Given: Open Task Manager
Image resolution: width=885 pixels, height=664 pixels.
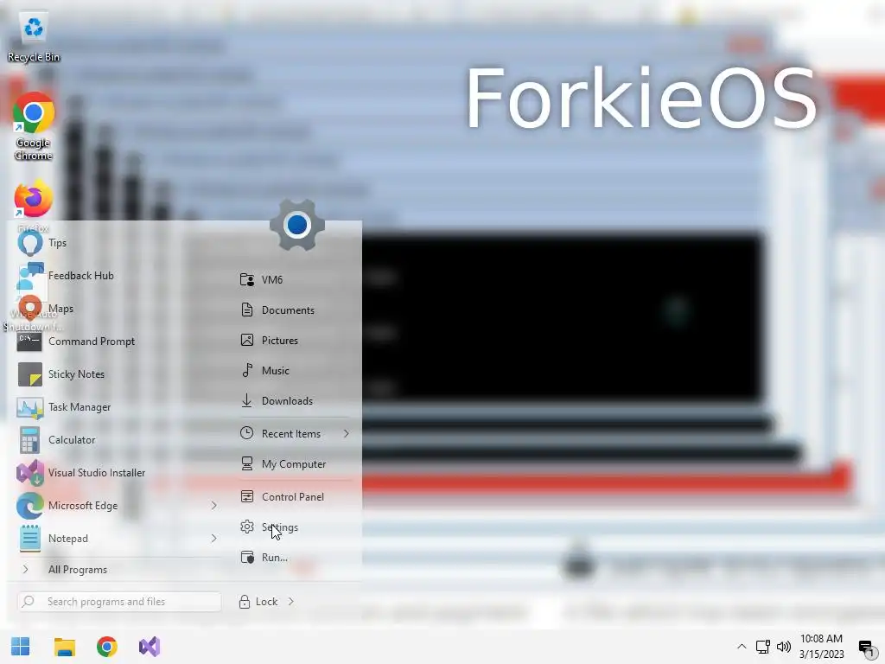Looking at the screenshot, I should click(x=117, y=407).
